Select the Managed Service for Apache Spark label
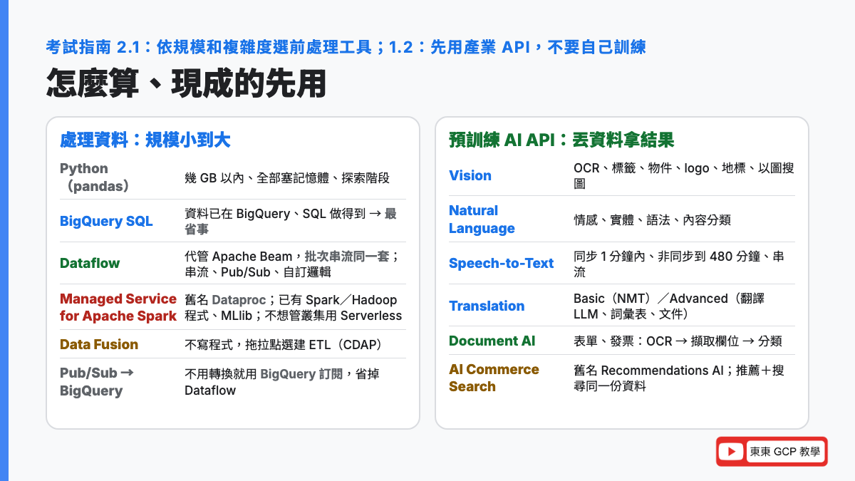This screenshot has width=855, height=481. tap(118, 307)
